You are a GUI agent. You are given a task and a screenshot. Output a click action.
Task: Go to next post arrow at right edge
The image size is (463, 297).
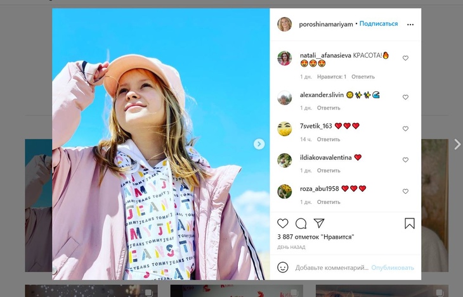pos(457,144)
